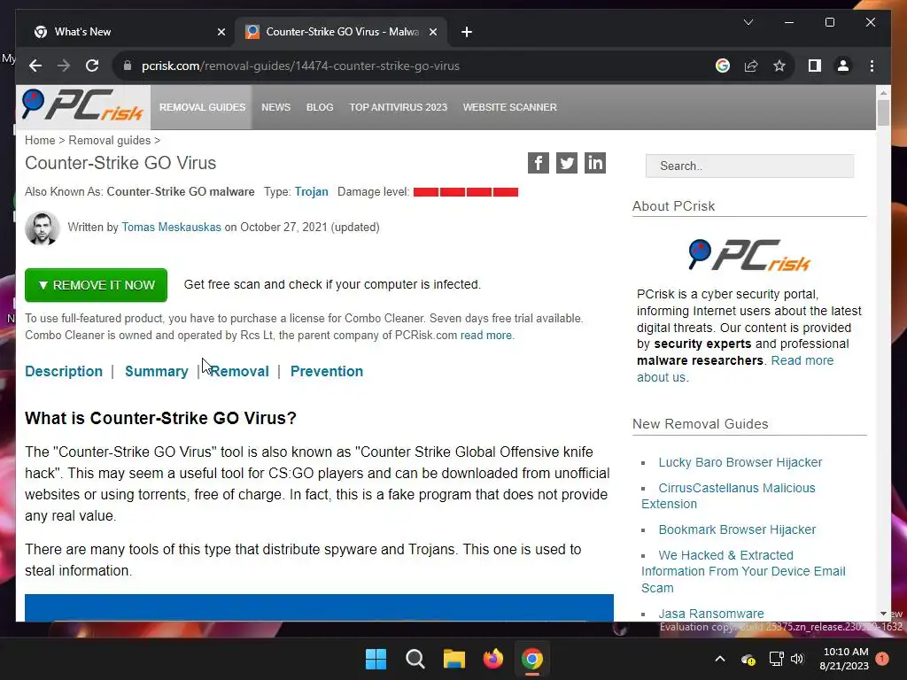
Task: Click the read more link
Action: pyautogui.click(x=486, y=336)
